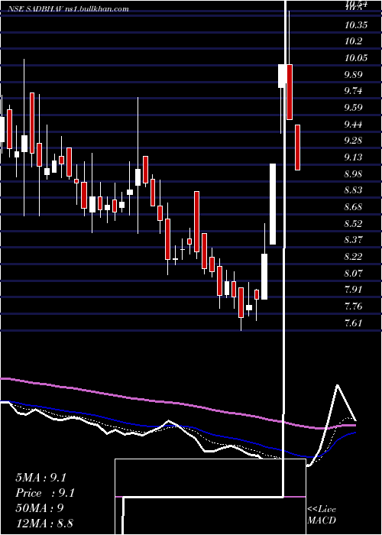Select the 12MA : 8.8 readout
Image resolution: width=382 pixels, height=535 pixels.
pyautogui.click(x=44, y=523)
